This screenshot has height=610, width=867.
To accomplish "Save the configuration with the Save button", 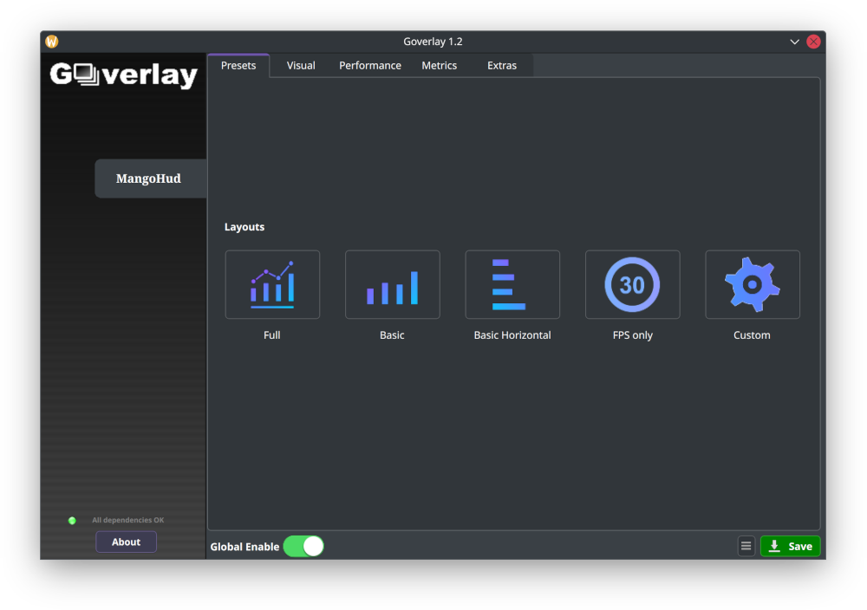I will tap(790, 546).
